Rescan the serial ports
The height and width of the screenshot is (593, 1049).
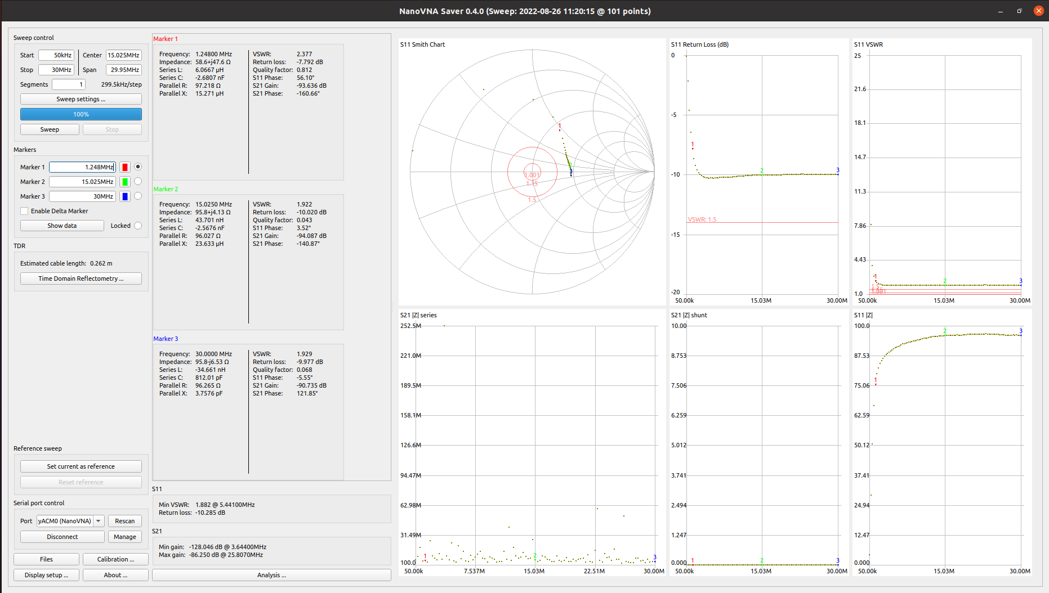[125, 521]
